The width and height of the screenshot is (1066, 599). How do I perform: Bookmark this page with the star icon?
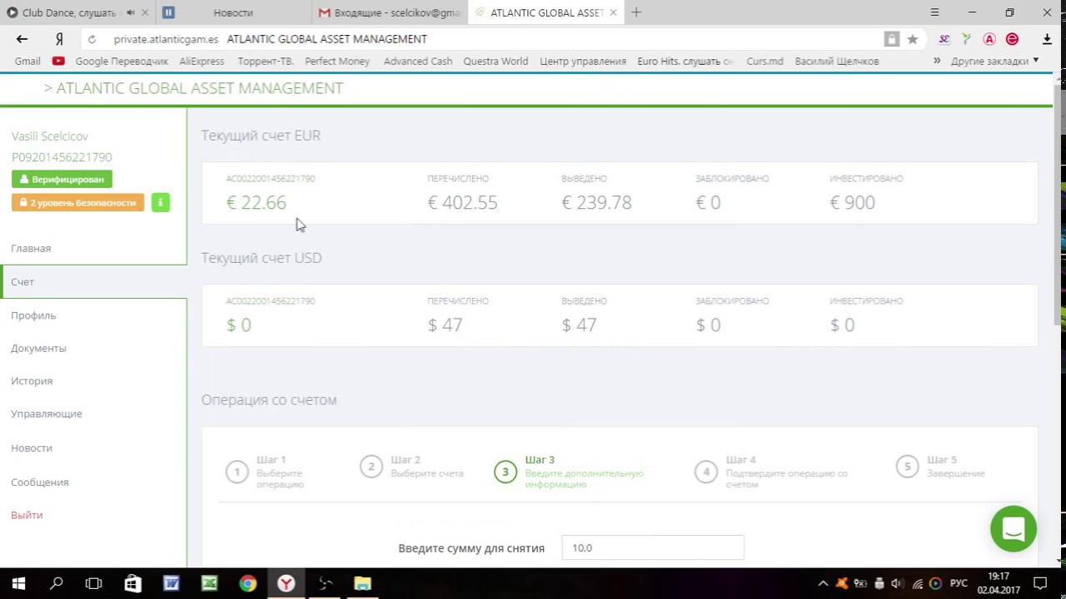coord(913,39)
